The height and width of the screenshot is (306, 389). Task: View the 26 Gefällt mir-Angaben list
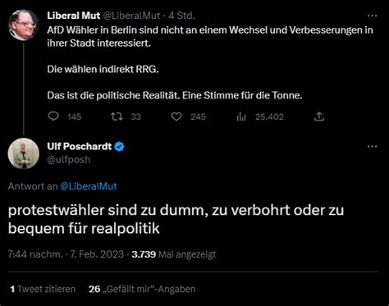(x=142, y=289)
